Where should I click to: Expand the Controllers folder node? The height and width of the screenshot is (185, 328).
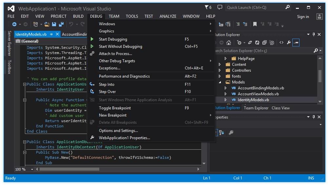coord(220,70)
